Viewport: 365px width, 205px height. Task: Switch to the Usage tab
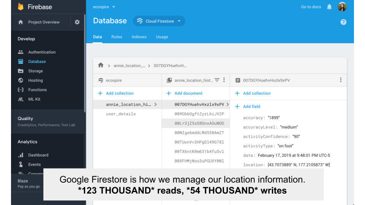tap(162, 37)
